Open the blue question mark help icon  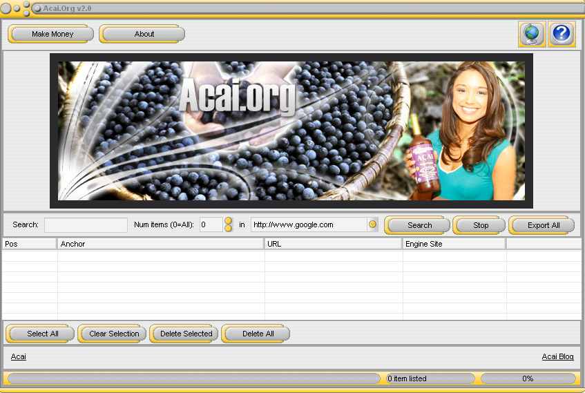(562, 34)
